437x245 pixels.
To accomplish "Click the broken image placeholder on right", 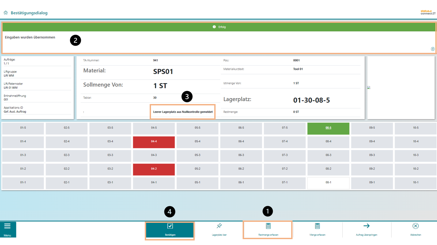I will pos(369,87).
